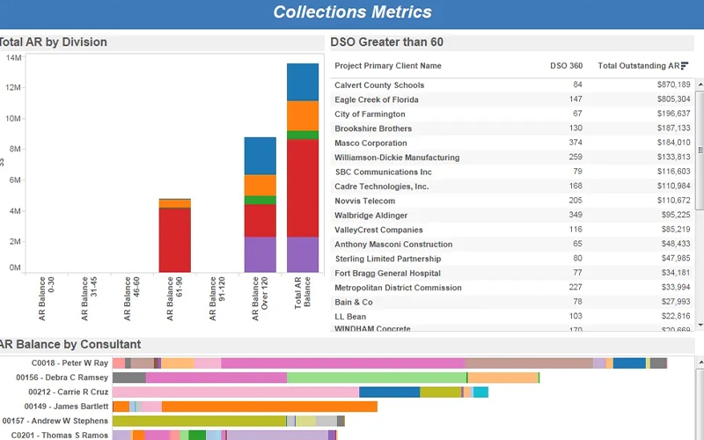
Task: Select consultant C0018 - Peter W Ray
Action: click(70, 363)
